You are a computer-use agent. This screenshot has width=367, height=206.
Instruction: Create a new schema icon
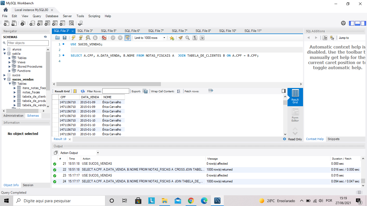pos(32,23)
